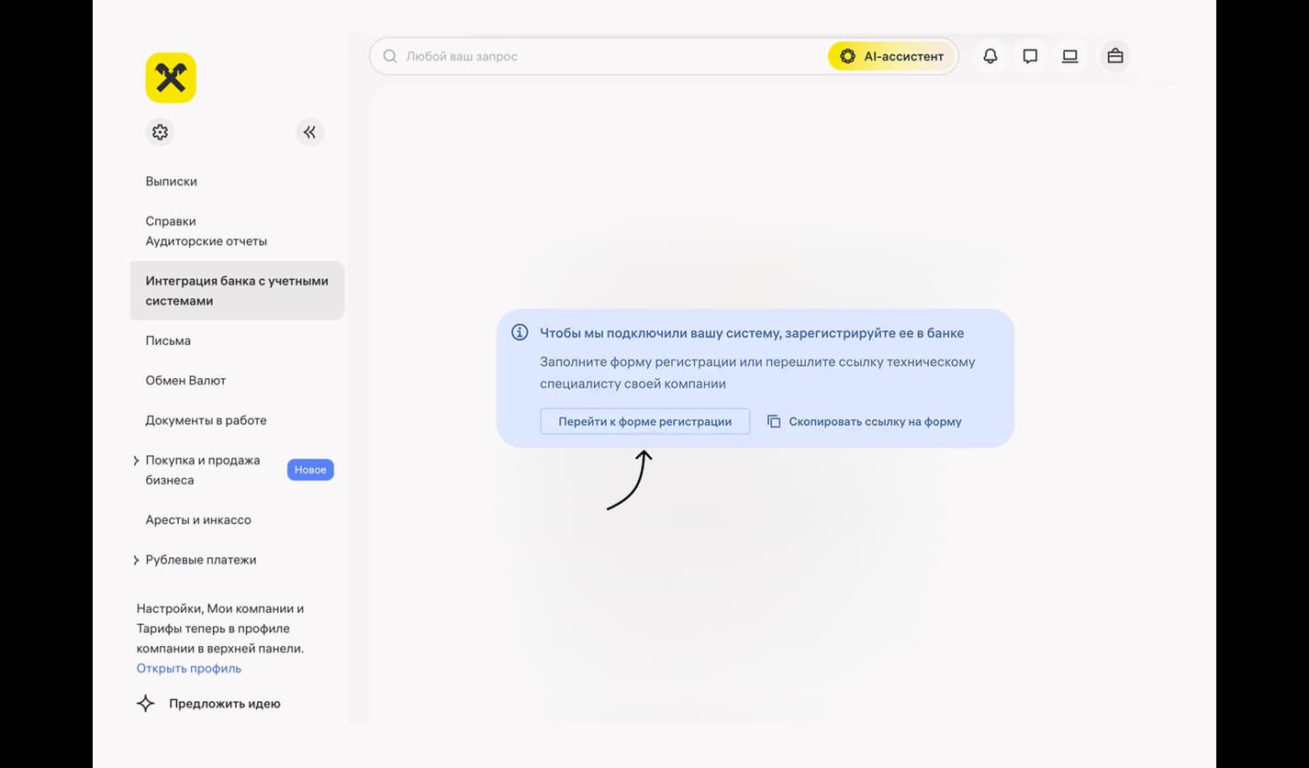Image resolution: width=1309 pixels, height=768 pixels.
Task: Click the Заполните форму регистрации description text
Action: 757,373
